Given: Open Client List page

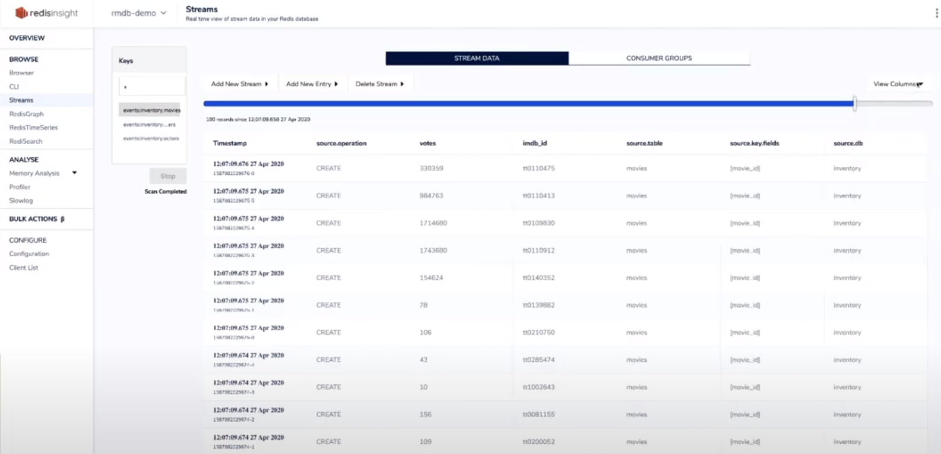Looking at the screenshot, I should pos(24,268).
